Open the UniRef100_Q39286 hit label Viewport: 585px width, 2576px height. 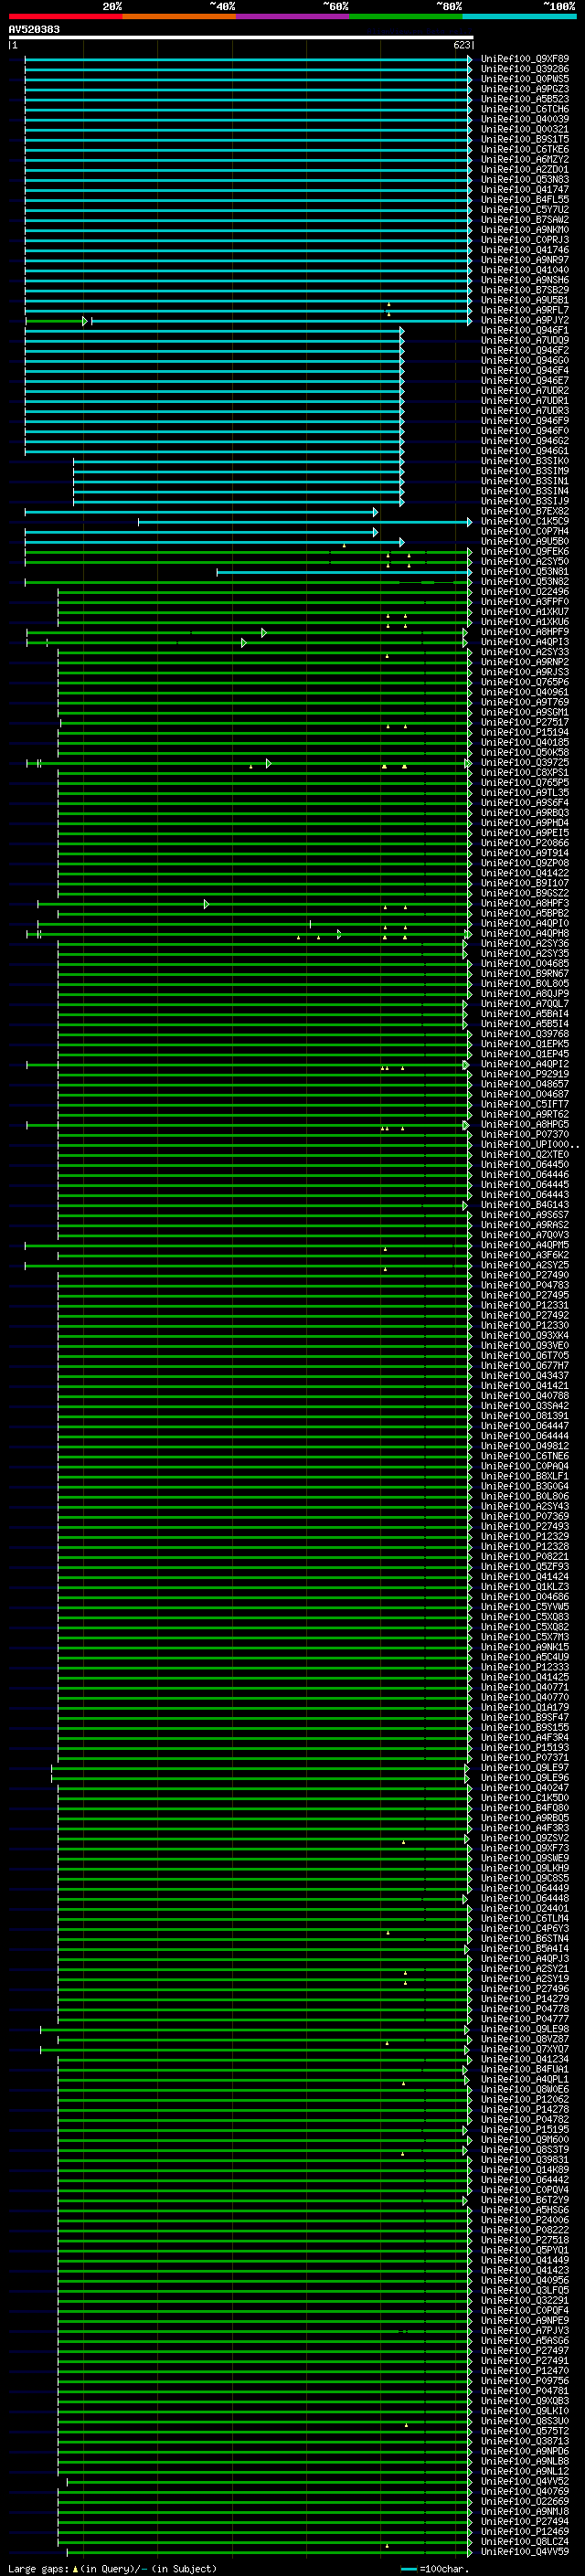pos(525,69)
